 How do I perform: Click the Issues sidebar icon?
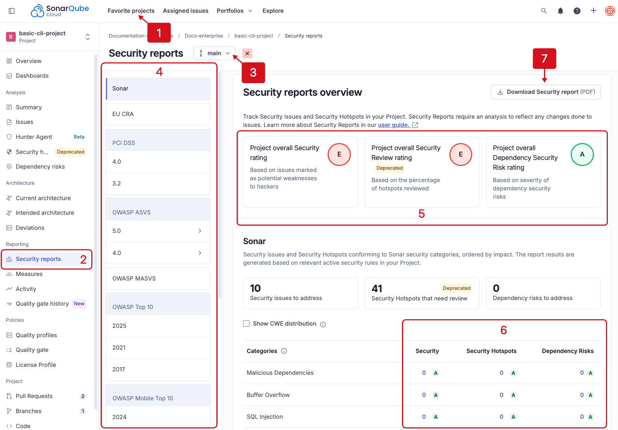(x=9, y=122)
